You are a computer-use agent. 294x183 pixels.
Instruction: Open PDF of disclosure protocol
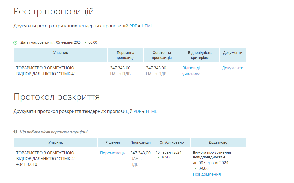(x=137, y=112)
